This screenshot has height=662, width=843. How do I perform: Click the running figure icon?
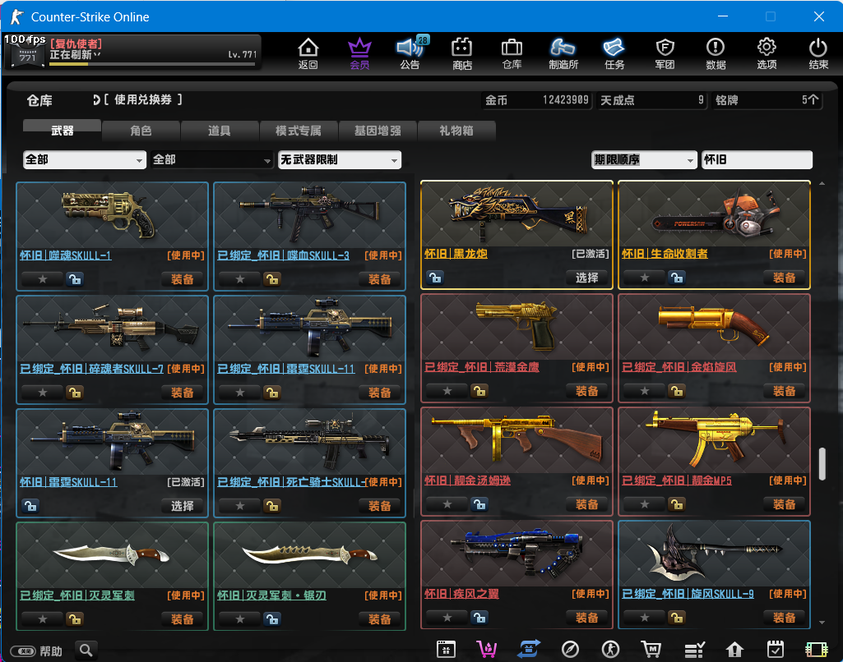click(x=610, y=650)
